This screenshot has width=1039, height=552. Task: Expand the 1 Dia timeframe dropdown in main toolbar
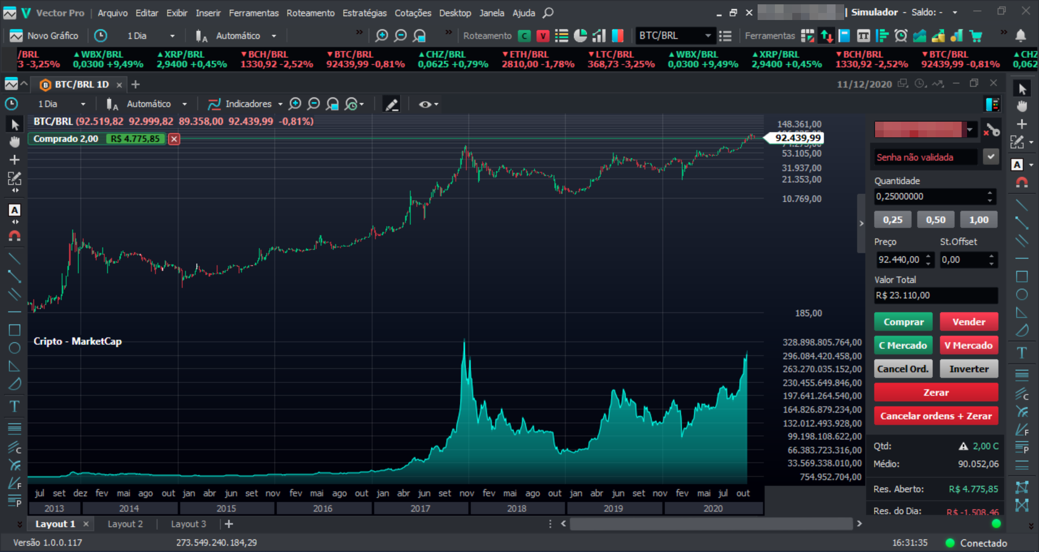pyautogui.click(x=173, y=36)
